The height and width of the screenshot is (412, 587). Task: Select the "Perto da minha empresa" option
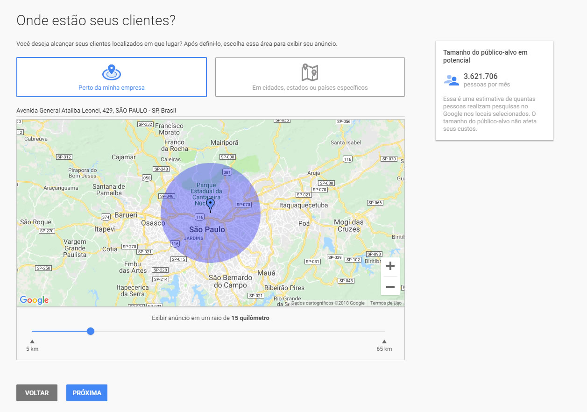tap(112, 77)
